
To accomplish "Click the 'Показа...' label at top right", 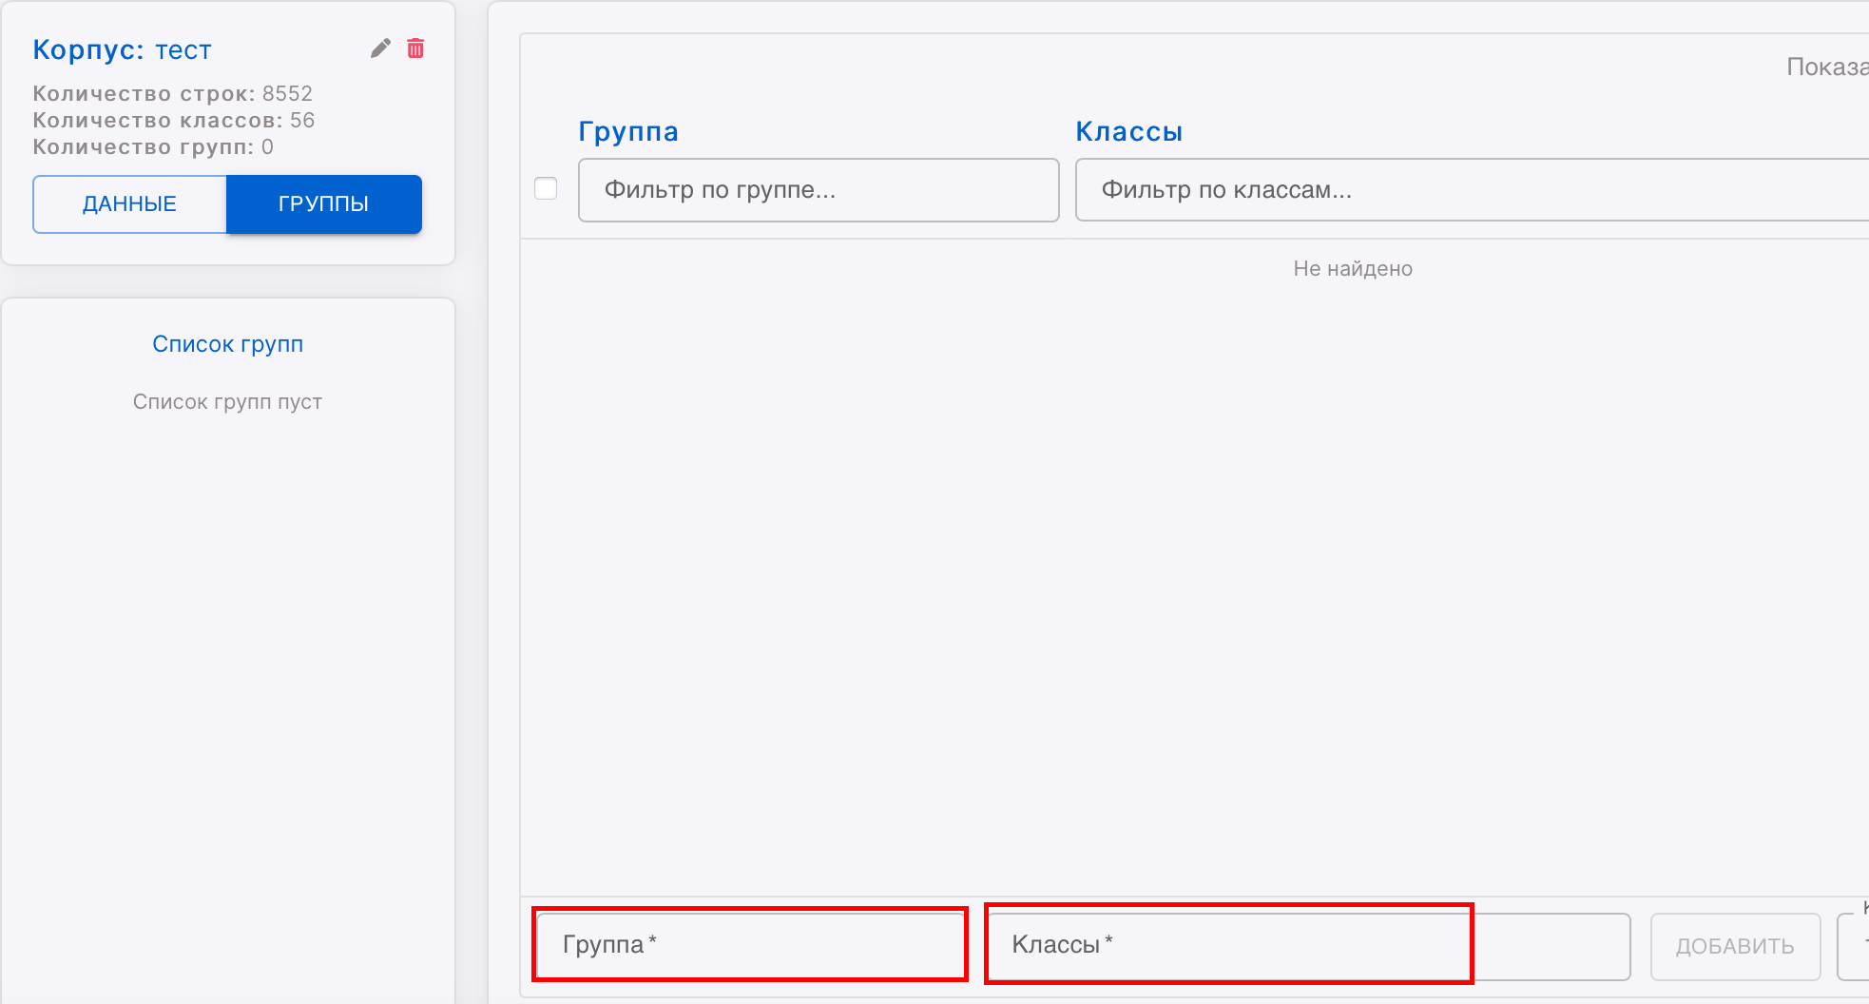I will [x=1826, y=67].
